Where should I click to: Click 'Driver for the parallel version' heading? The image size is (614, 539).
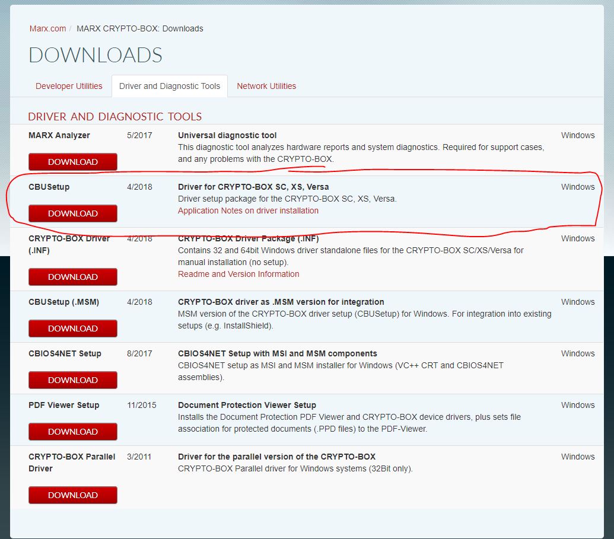click(276, 457)
